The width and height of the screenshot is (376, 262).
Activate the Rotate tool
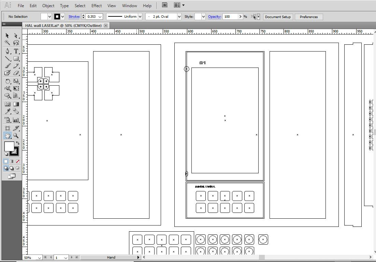tap(8, 81)
